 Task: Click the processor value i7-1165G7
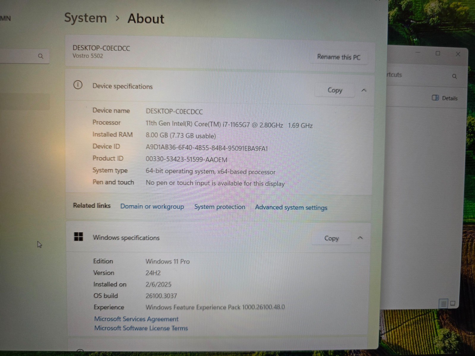pyautogui.click(x=229, y=124)
